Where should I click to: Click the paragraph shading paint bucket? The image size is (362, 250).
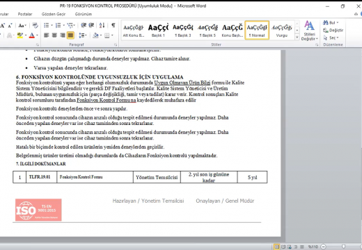click(x=95, y=35)
